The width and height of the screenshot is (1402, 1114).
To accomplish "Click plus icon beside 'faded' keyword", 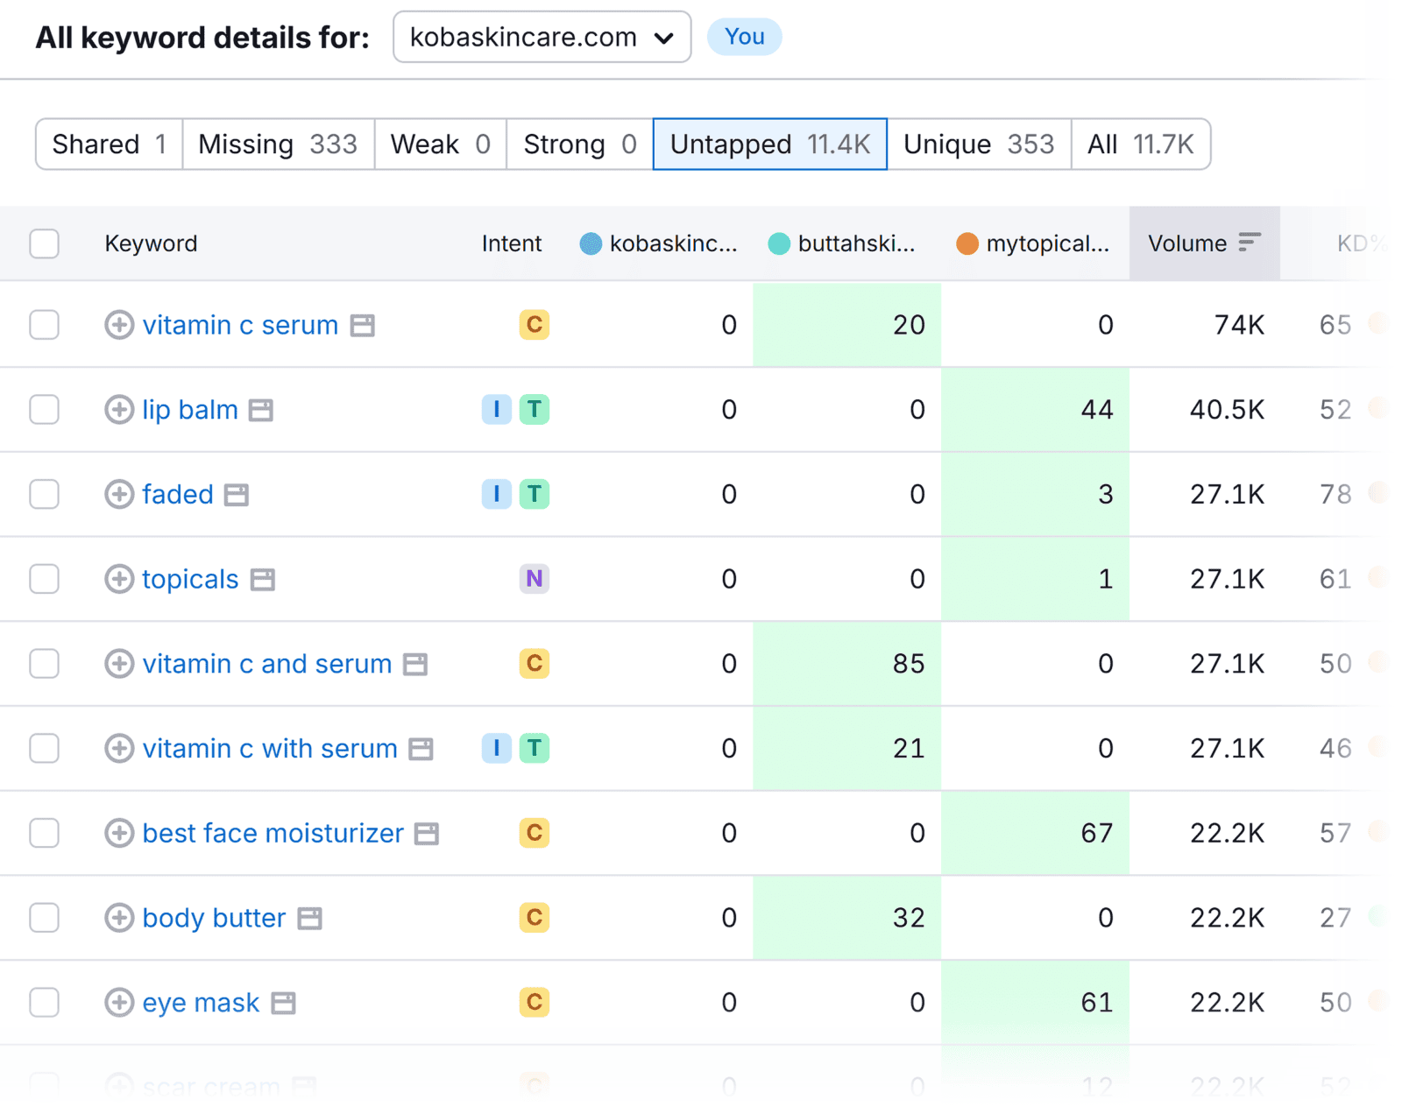I will point(119,494).
